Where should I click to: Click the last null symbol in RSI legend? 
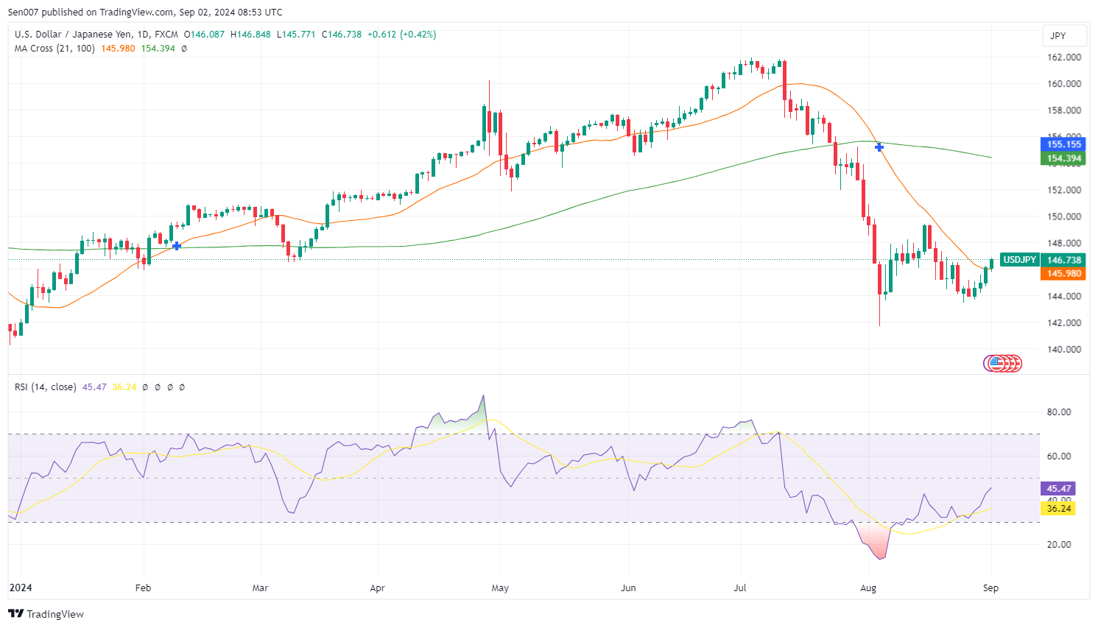click(182, 387)
